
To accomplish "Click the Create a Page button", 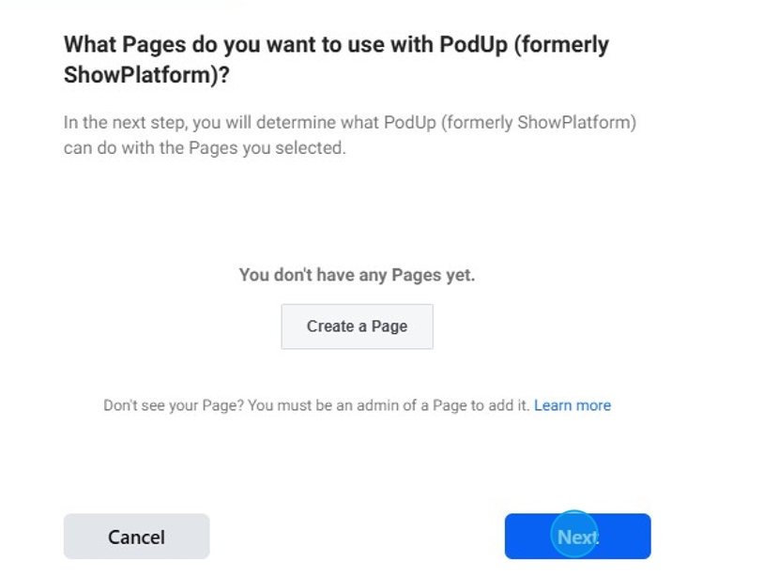I will click(357, 326).
